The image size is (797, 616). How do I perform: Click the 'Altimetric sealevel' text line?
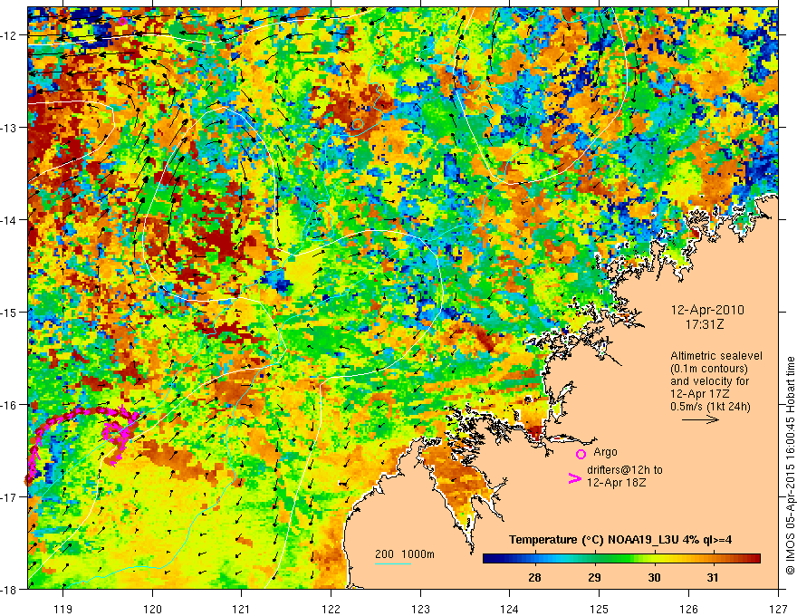(x=716, y=356)
